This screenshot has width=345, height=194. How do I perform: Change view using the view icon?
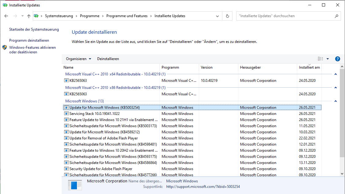point(320,59)
